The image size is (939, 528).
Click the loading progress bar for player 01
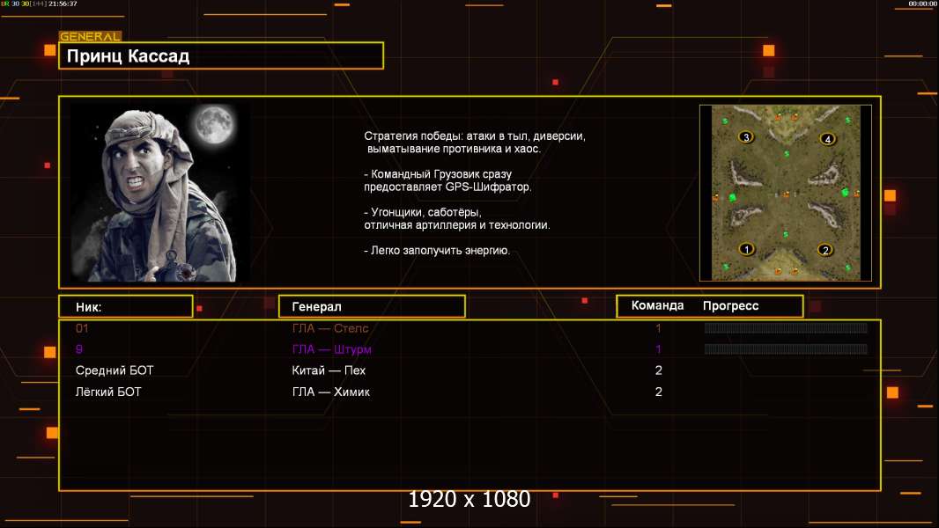[x=786, y=327]
